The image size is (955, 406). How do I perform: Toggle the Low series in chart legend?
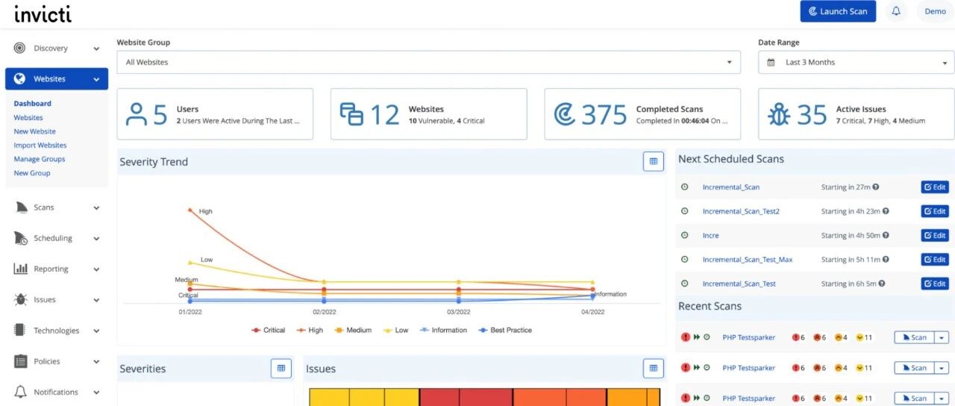(x=395, y=330)
